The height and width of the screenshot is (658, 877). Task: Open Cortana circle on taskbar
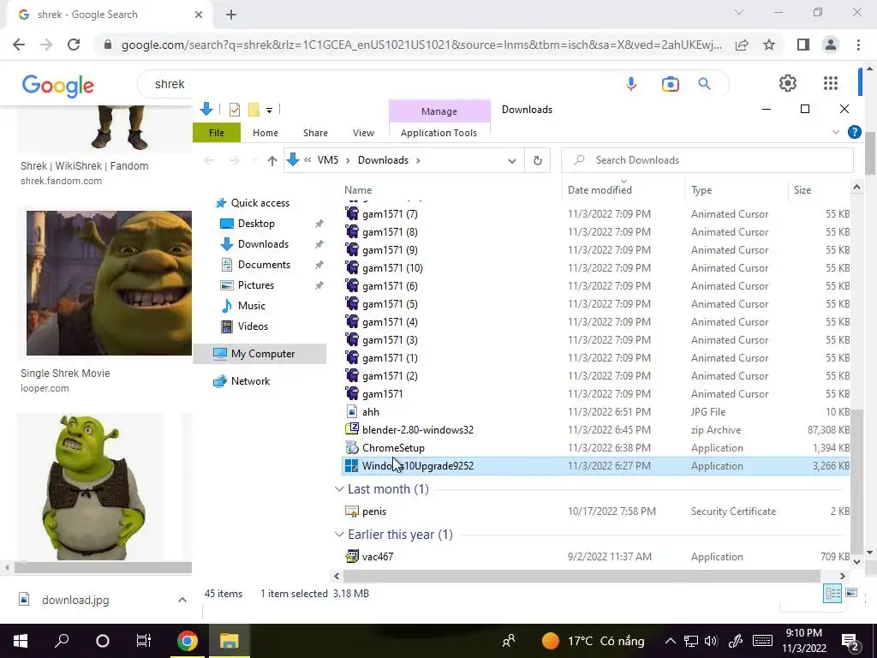click(103, 641)
